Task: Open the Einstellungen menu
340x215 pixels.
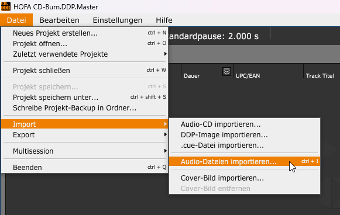Action: coord(118,20)
